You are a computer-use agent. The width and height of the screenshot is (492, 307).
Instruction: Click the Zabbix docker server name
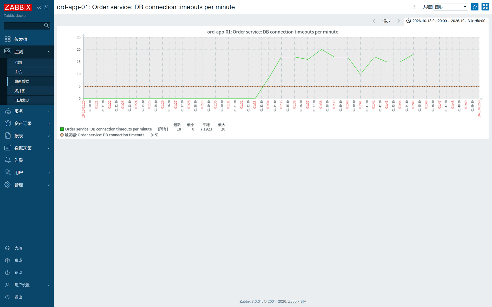tap(15, 16)
